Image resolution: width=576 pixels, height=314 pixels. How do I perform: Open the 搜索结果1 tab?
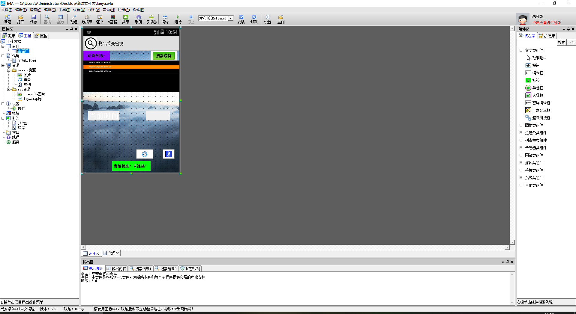coord(140,269)
